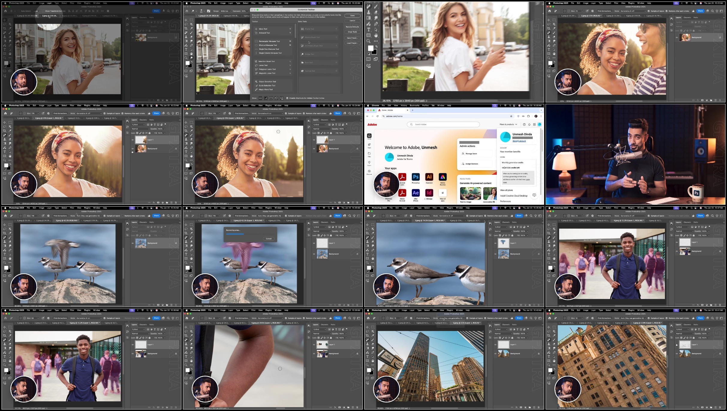Click the notification bell on the Adobe page
The image size is (727, 411).
[529, 125]
